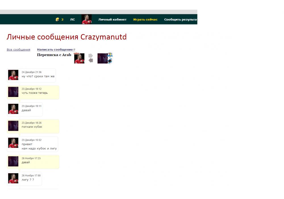Viewport: 284px width, 199px height.
Task: Click avatar in 24 Декабря 21:36 message
Action: pos(13,75)
